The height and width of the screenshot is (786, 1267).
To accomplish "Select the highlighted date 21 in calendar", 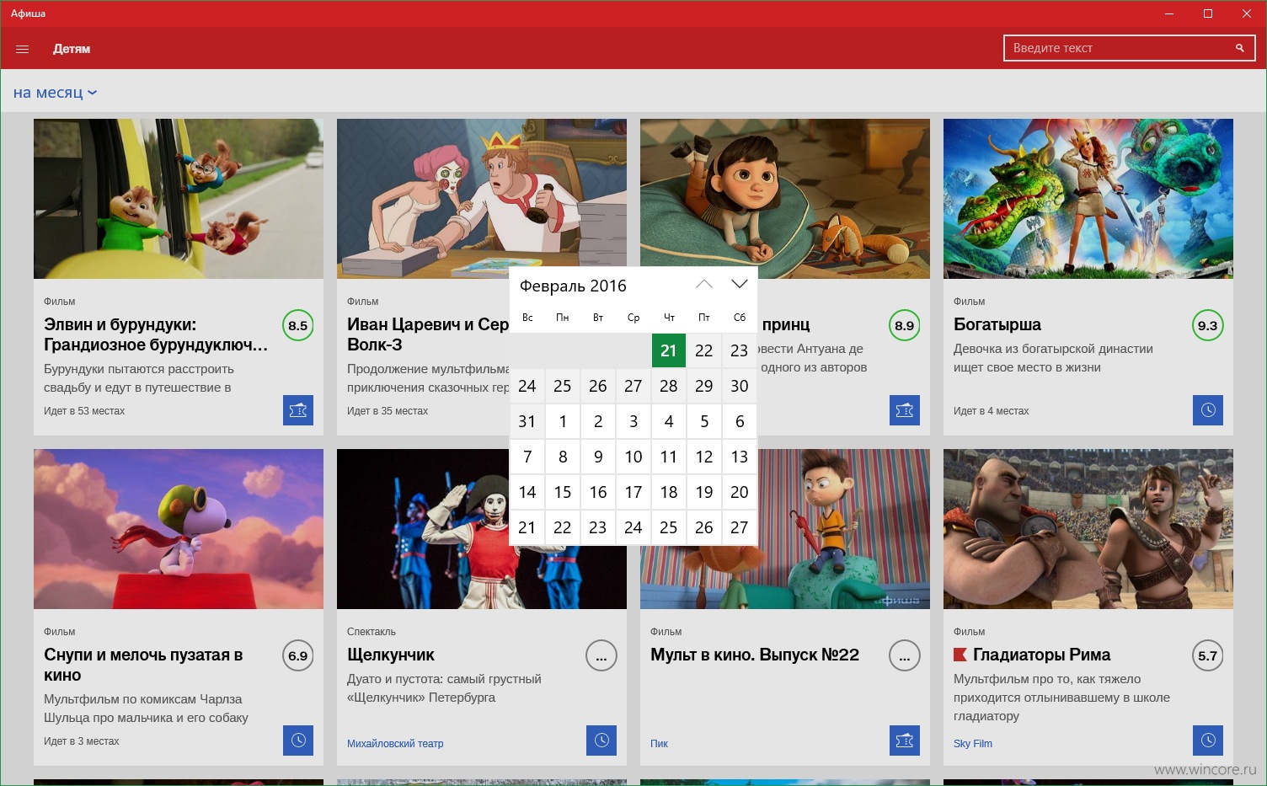I will pyautogui.click(x=669, y=350).
